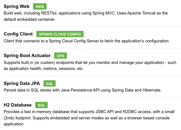Click the Spring Web description text
This screenshot has height=130, width=181.
(x=86, y=16)
